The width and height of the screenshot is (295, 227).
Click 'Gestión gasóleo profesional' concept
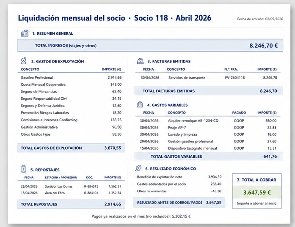click(x=190, y=141)
